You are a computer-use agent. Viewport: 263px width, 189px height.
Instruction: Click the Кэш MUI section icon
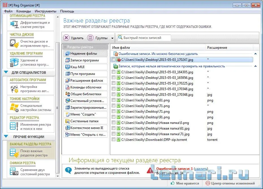click(x=67, y=67)
